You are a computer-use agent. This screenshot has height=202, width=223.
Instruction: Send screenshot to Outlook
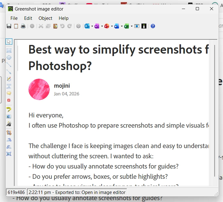(87, 26)
